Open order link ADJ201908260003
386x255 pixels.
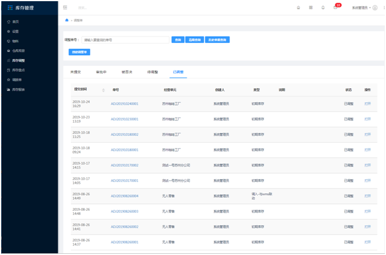pyautogui.click(x=125, y=211)
